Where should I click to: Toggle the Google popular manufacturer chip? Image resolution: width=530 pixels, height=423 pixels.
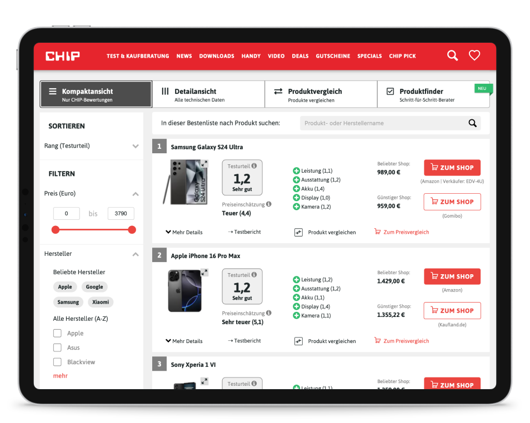click(x=94, y=287)
